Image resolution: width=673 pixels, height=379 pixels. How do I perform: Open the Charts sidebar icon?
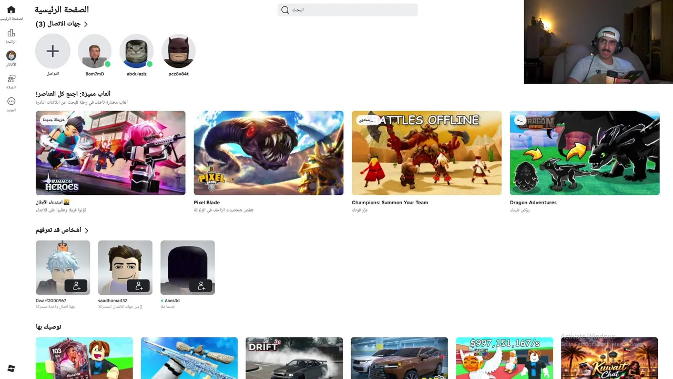point(11,33)
